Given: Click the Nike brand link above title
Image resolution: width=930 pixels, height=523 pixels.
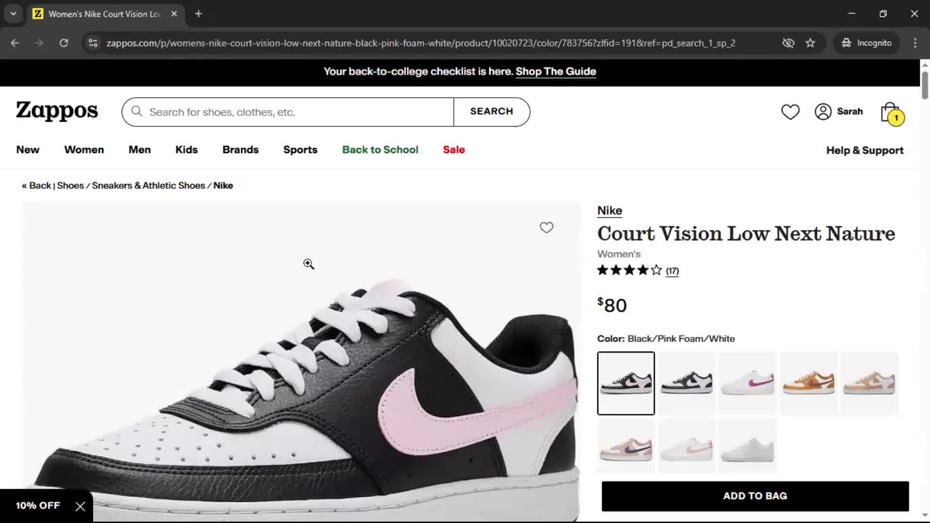Looking at the screenshot, I should [x=609, y=211].
